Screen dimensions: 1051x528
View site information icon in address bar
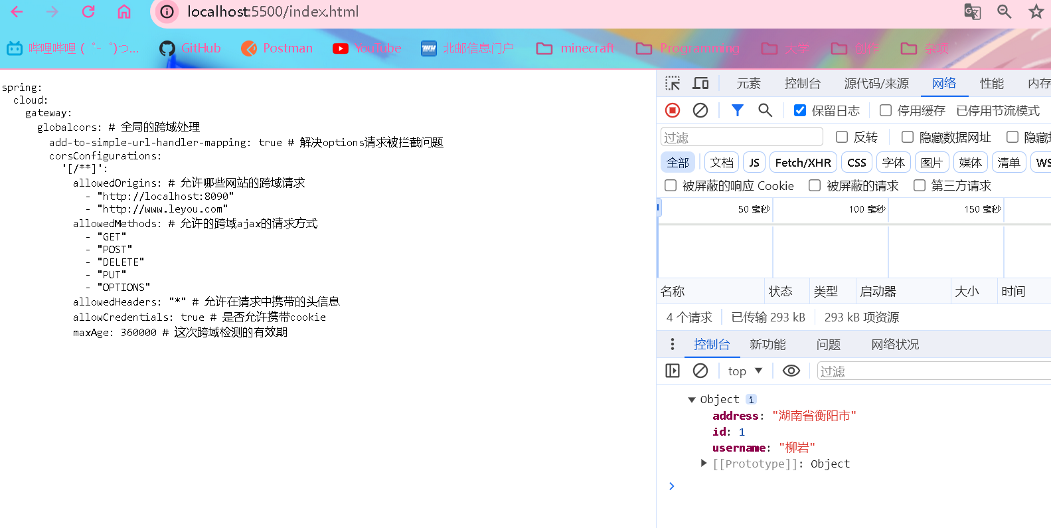(x=167, y=11)
